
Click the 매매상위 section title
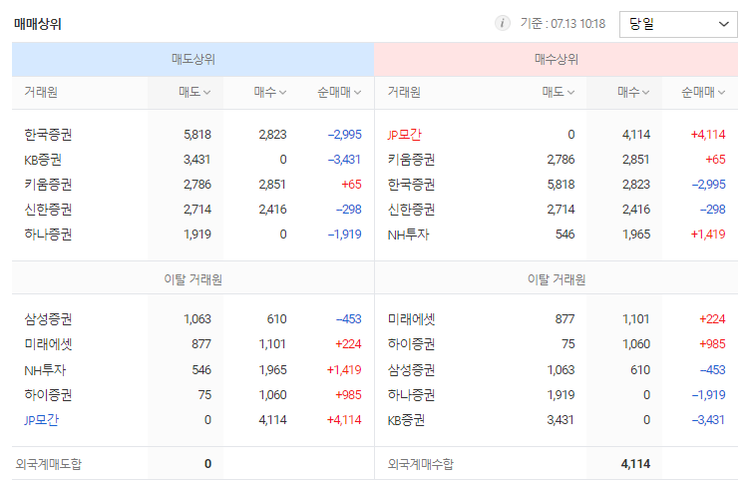coord(38,24)
